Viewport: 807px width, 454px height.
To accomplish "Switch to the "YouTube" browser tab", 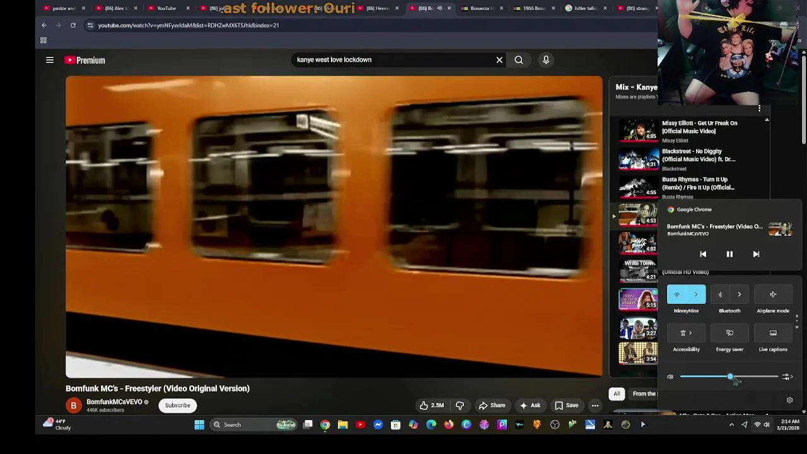I will 166,8.
